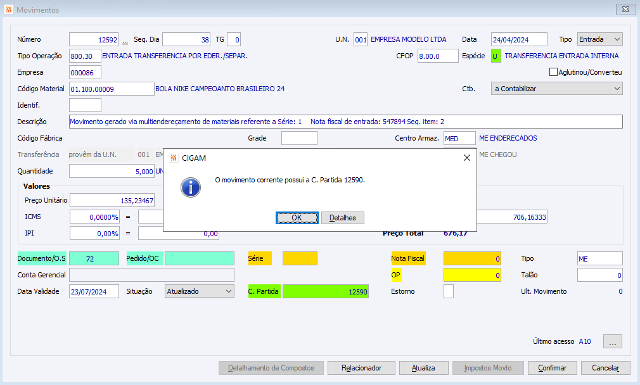Click 'EMPRESA MODELO LTDA' text
The image size is (640, 385).
click(408, 39)
